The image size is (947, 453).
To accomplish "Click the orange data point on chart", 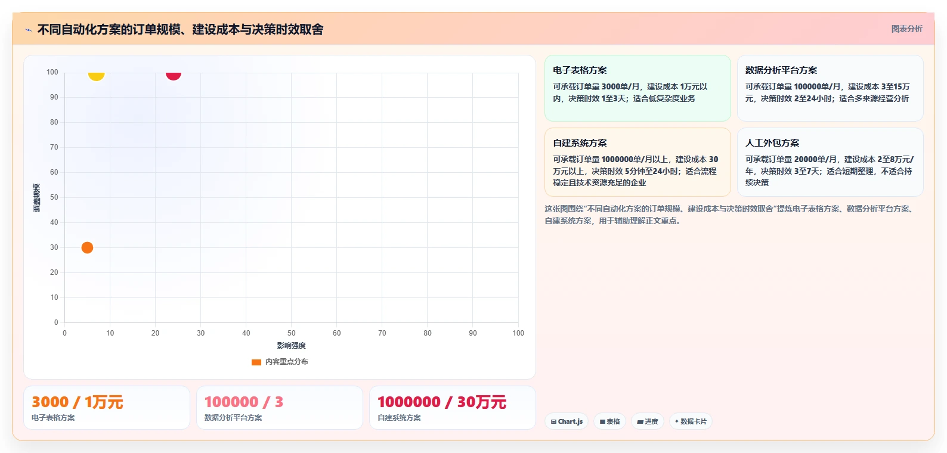I will tap(87, 247).
